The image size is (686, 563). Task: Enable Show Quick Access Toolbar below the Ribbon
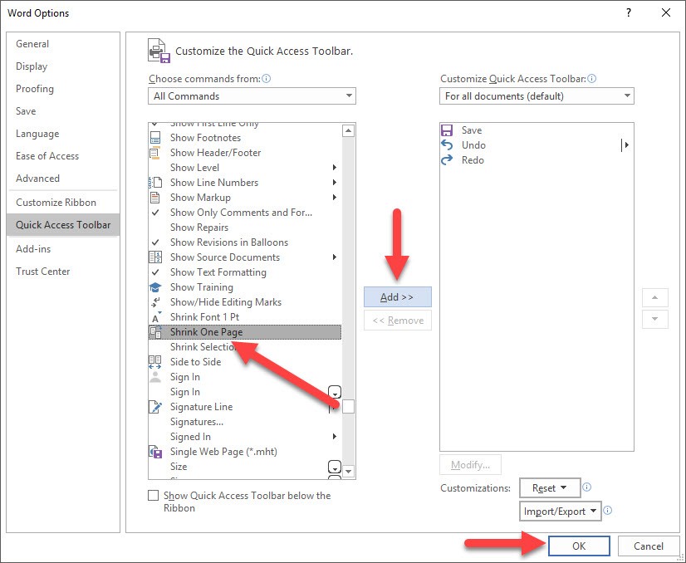click(153, 495)
